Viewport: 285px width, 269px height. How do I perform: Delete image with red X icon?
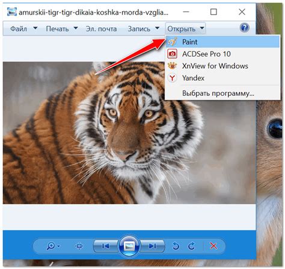pyautogui.click(x=213, y=245)
